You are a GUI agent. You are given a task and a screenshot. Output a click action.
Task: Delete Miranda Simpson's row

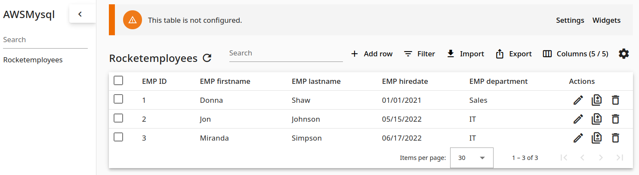click(x=615, y=138)
